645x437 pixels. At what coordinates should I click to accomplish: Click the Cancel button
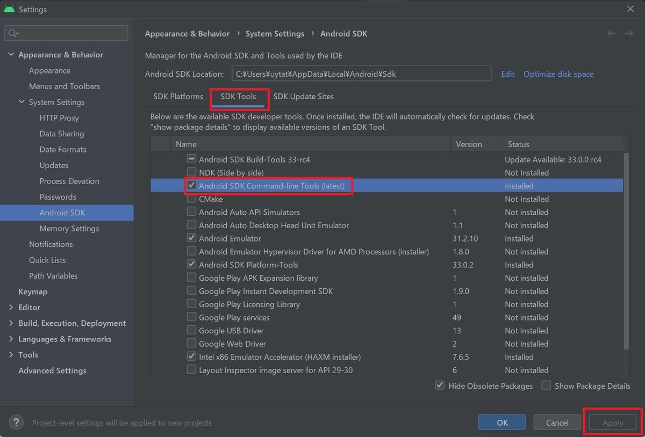pos(557,423)
